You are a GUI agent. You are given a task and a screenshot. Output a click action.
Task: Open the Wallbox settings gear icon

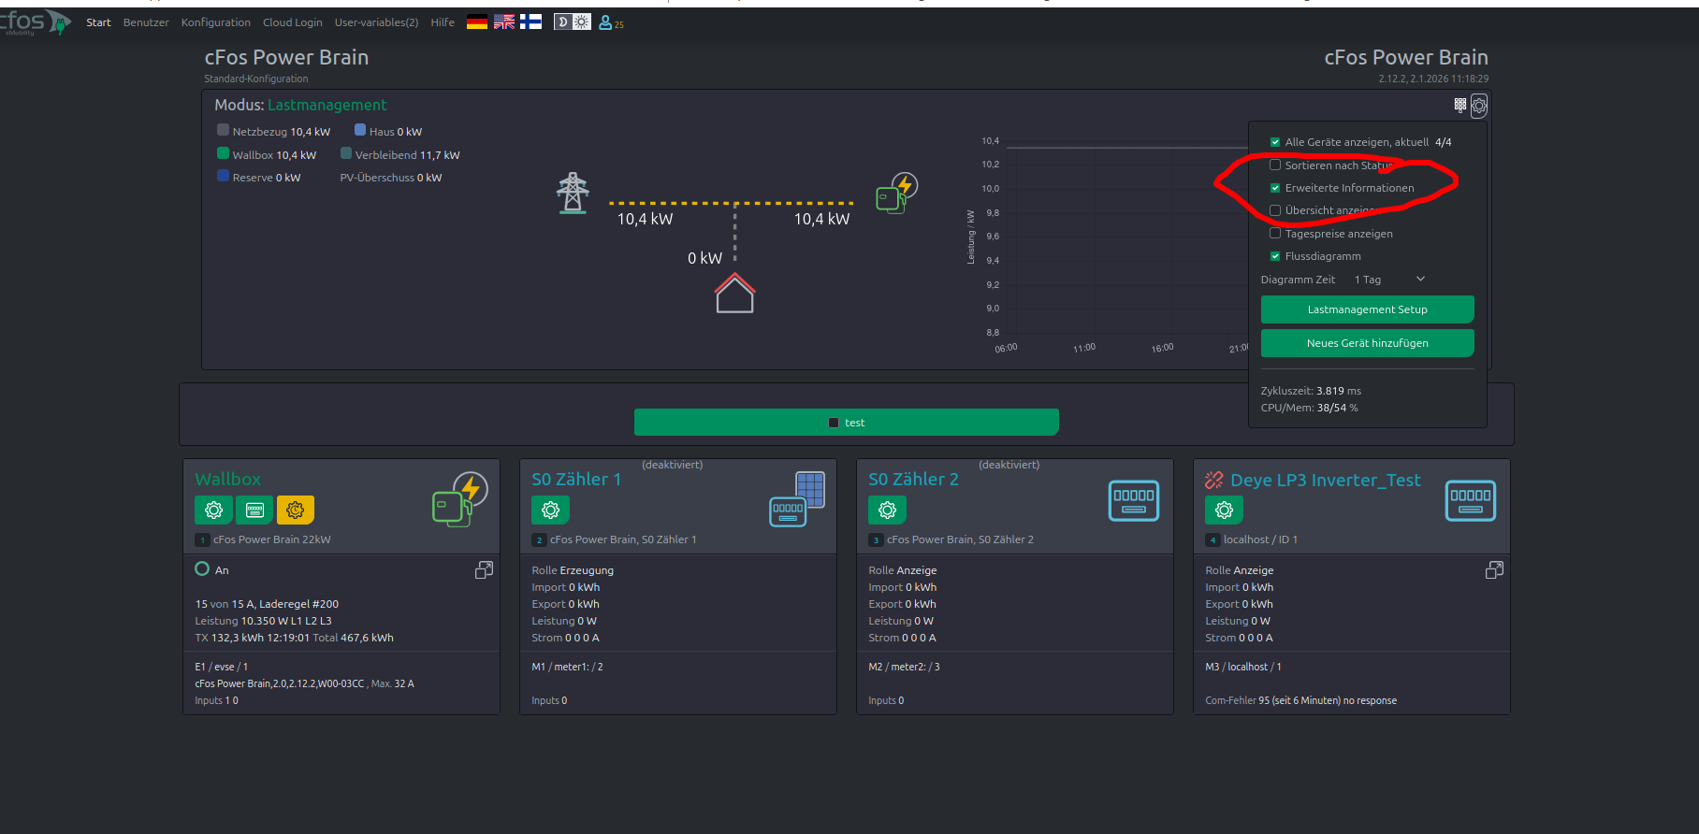coord(213,510)
